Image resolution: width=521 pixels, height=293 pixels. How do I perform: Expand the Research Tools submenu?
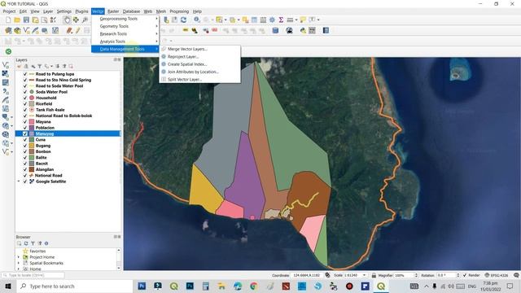pos(125,33)
